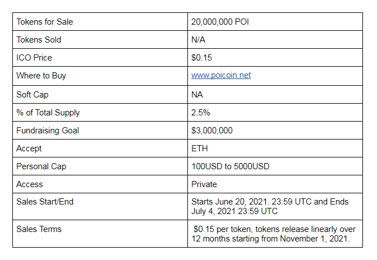Click the 'Fundraising Goal' label

point(48,131)
